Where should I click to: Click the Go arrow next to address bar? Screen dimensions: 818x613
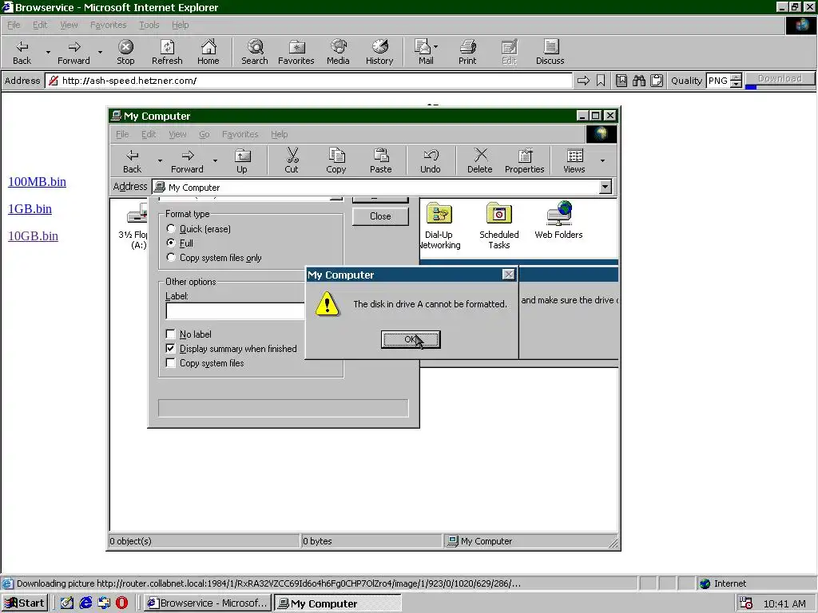583,81
